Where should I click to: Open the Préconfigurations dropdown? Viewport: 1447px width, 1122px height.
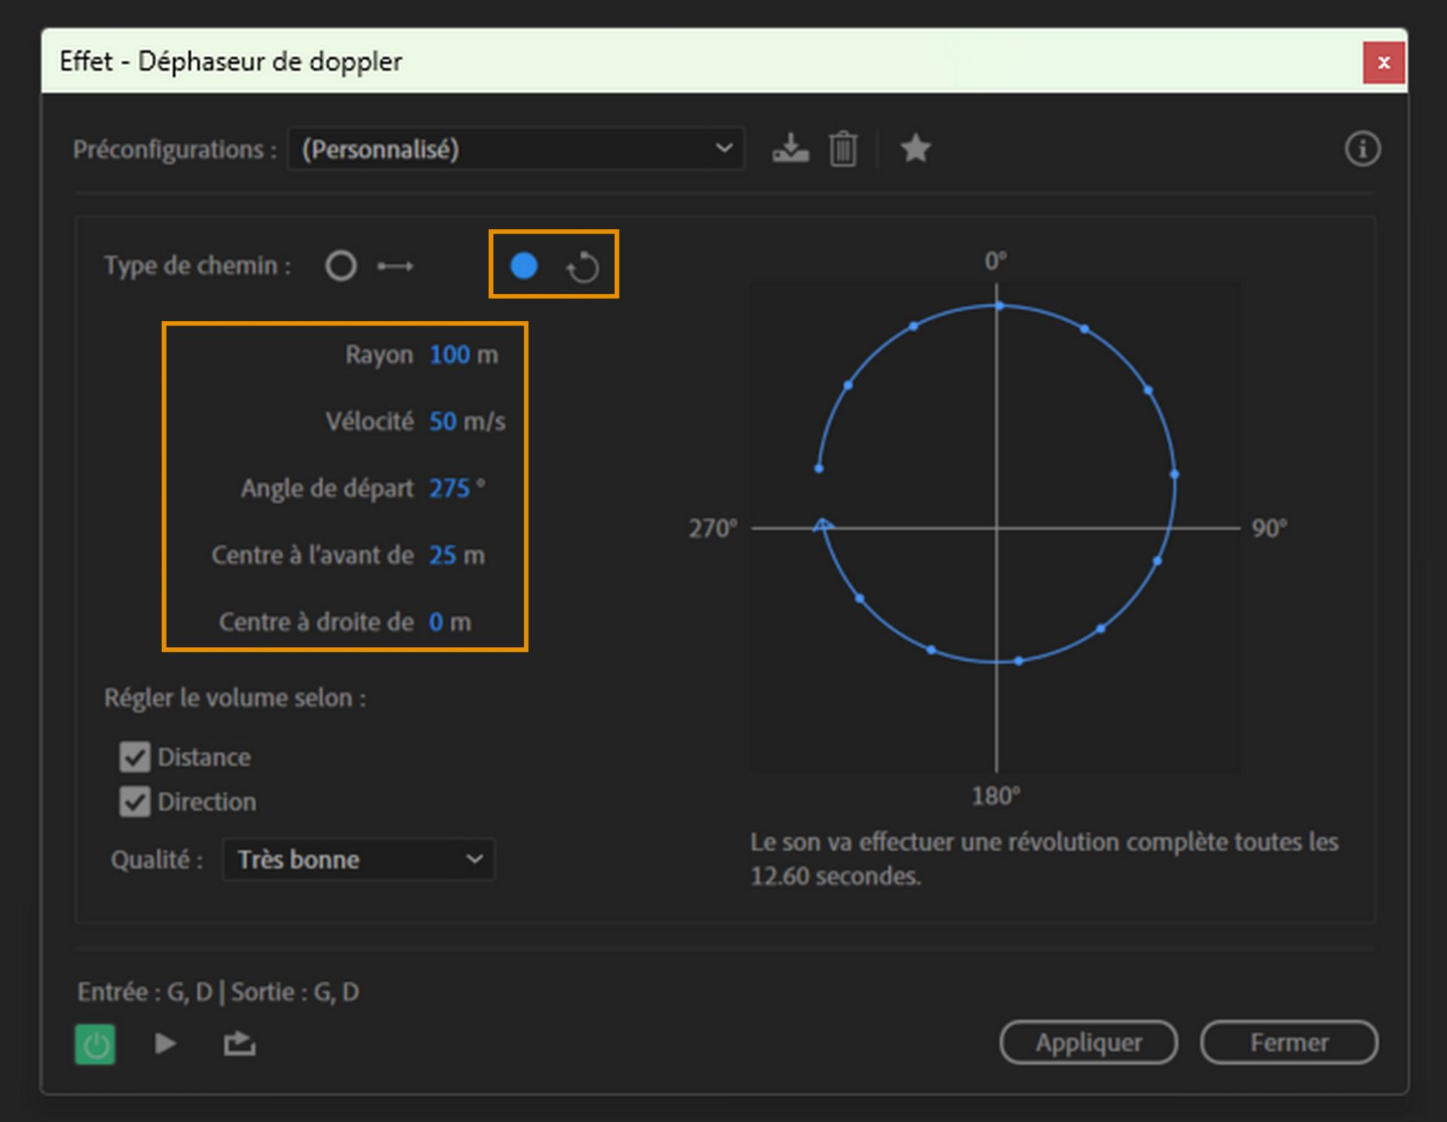(516, 149)
